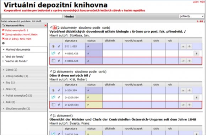Screen dimensions: 206x136
Task: Click the hledat search button
Action: [x=69, y=17]
